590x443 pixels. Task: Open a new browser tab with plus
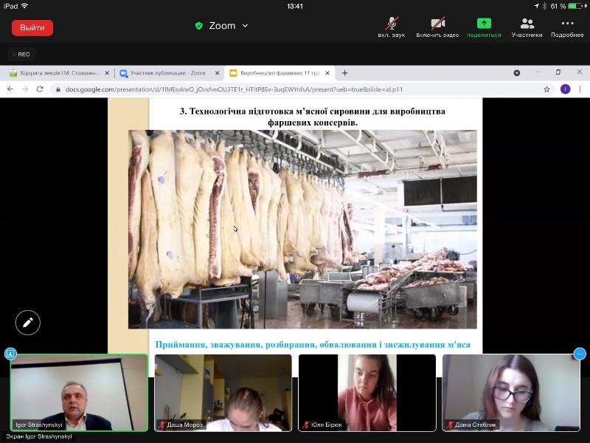tap(344, 73)
